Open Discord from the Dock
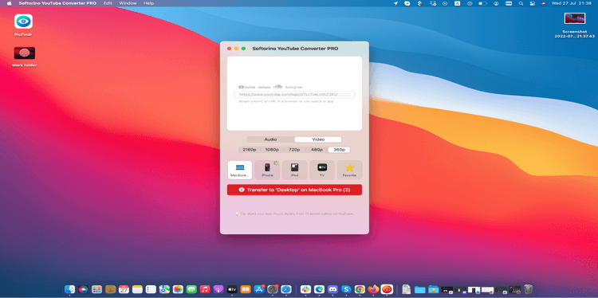 point(332,289)
